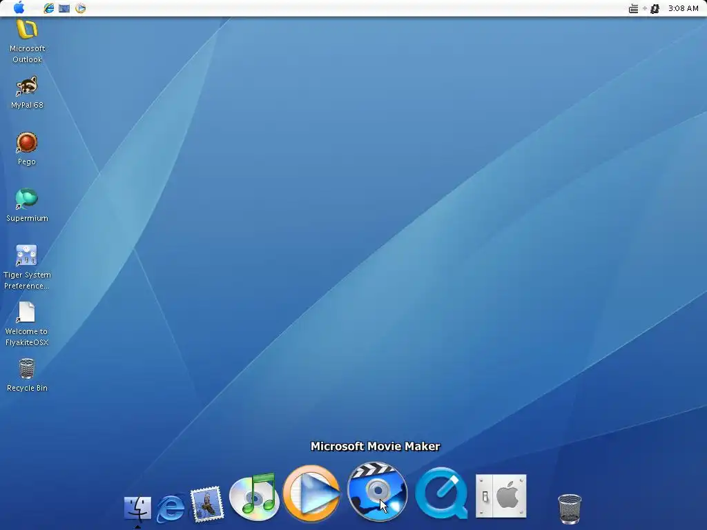Viewport: 707px width, 530px height.
Task: Open the dock's System Preferences switch icon
Action: (501, 495)
